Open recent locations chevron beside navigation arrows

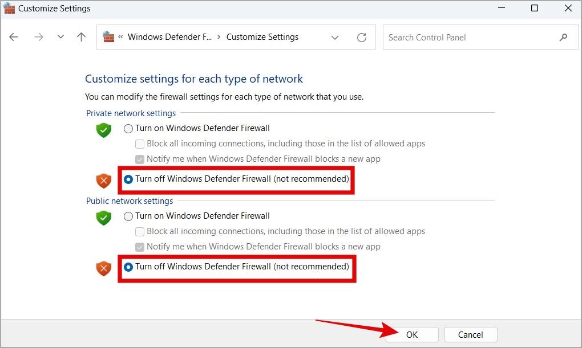60,36
